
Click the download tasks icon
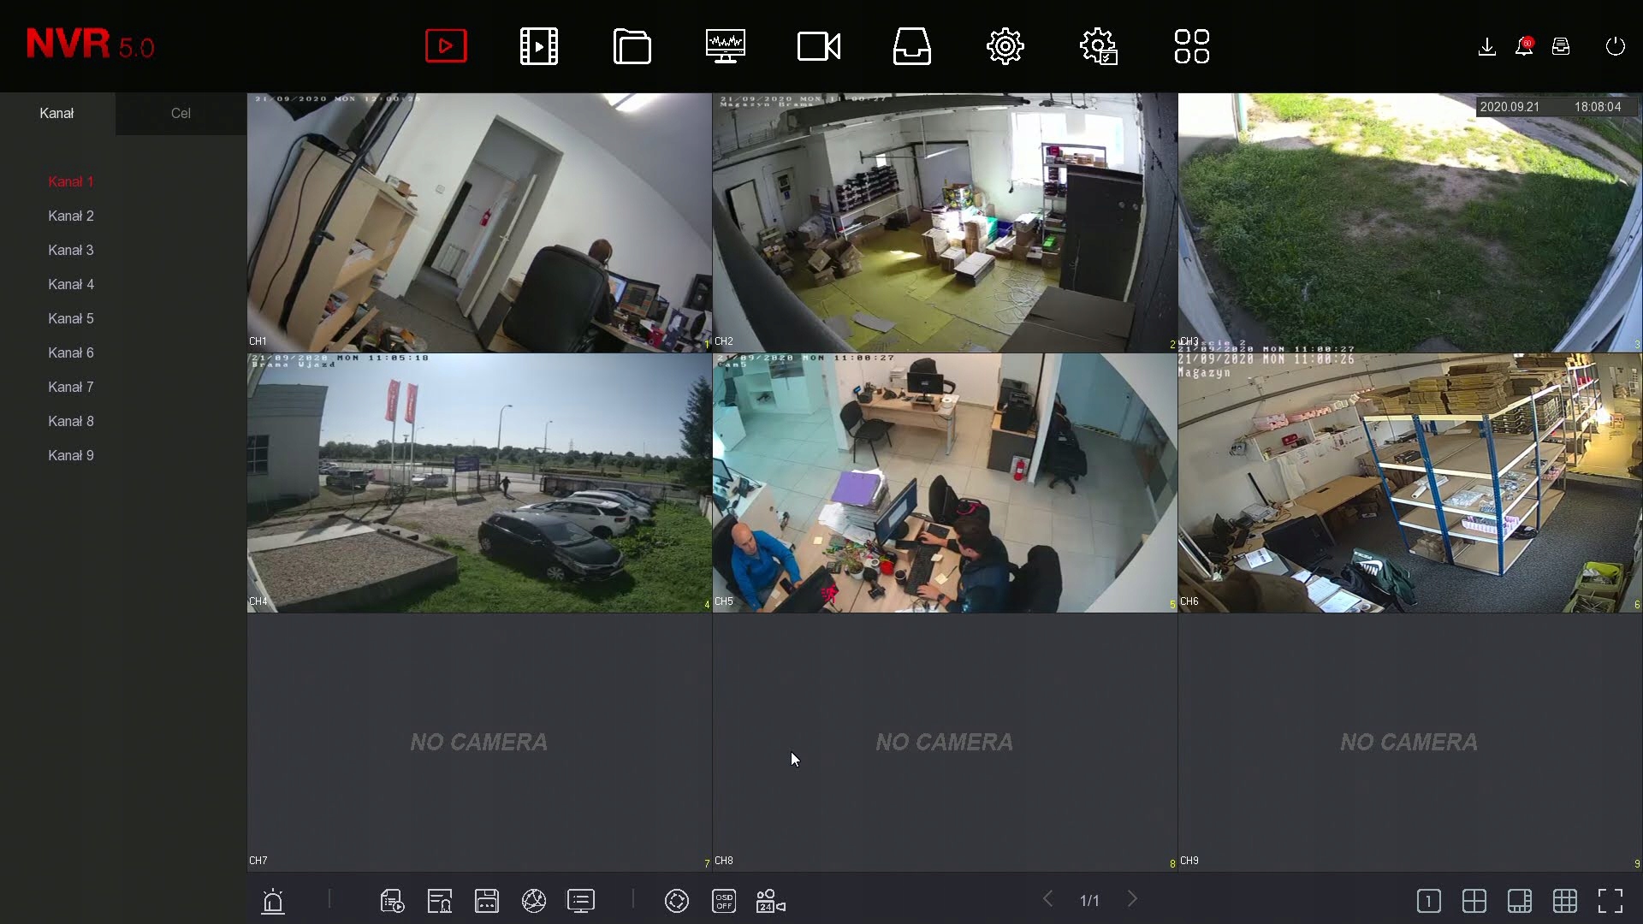(1486, 47)
